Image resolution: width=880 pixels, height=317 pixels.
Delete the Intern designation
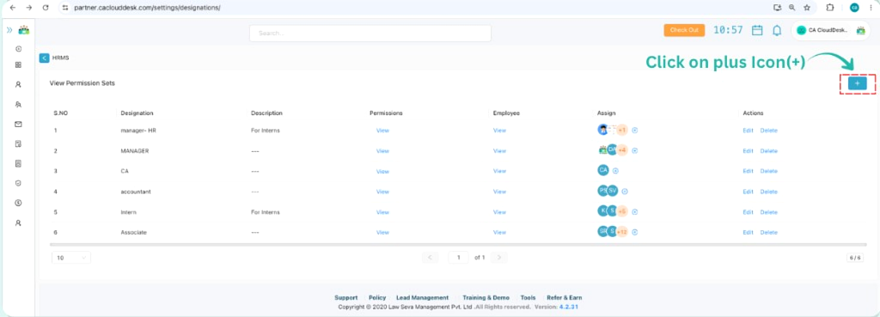[x=769, y=212]
